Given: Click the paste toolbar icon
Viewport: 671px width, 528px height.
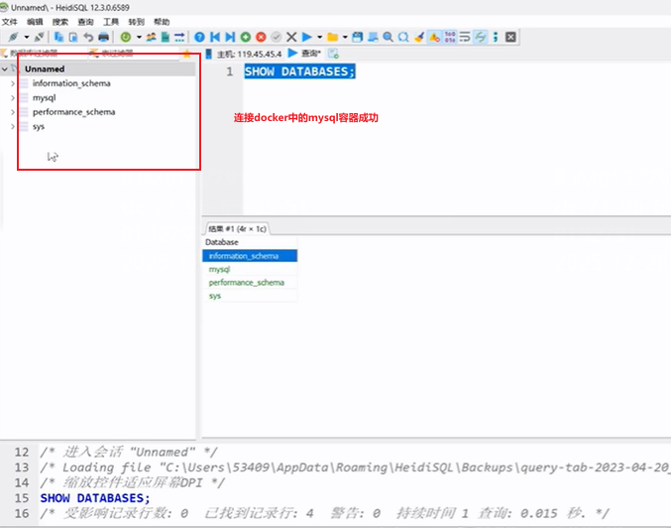Looking at the screenshot, I should tap(73, 38).
